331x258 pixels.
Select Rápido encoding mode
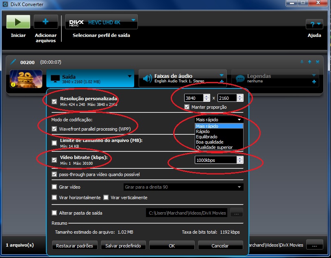pos(219,131)
